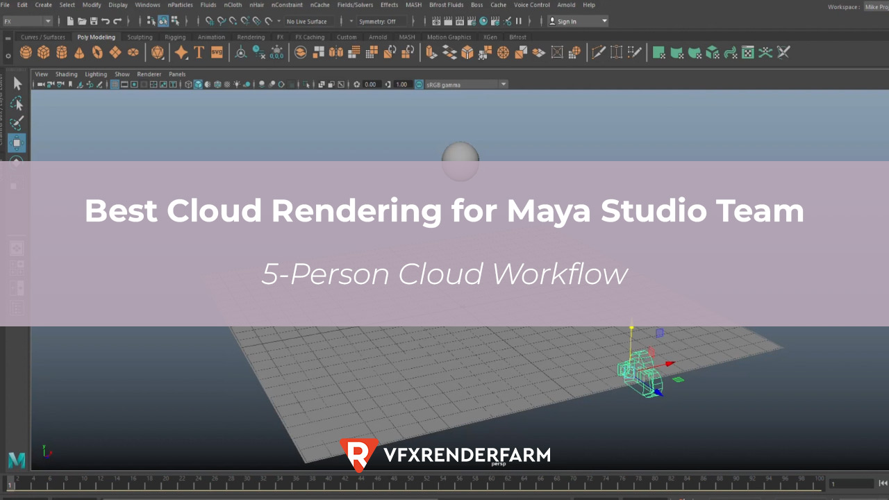889x500 pixels.
Task: Open the shelf tab list menu icon
Action: click(8, 38)
